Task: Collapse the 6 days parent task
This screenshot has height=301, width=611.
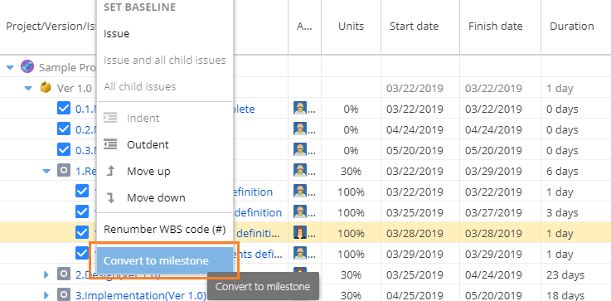Action: pos(46,171)
